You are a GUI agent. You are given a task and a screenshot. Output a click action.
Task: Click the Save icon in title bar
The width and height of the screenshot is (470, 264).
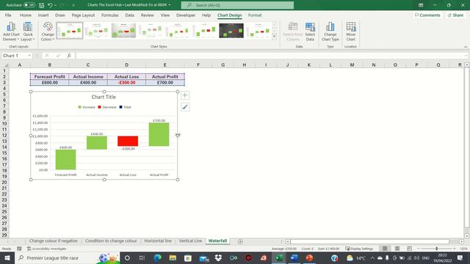pyautogui.click(x=41, y=5)
